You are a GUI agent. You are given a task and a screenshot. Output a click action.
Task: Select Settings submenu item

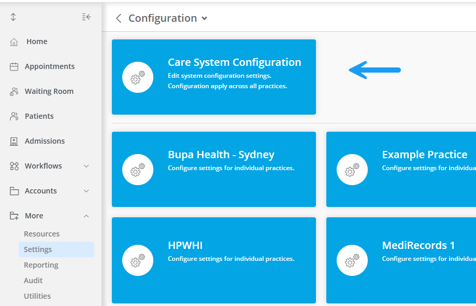click(56, 249)
